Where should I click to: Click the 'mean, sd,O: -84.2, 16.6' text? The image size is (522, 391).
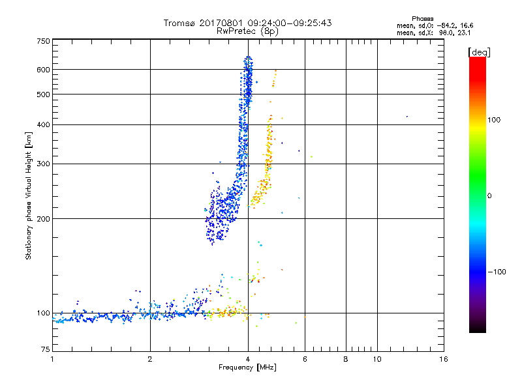pos(435,25)
